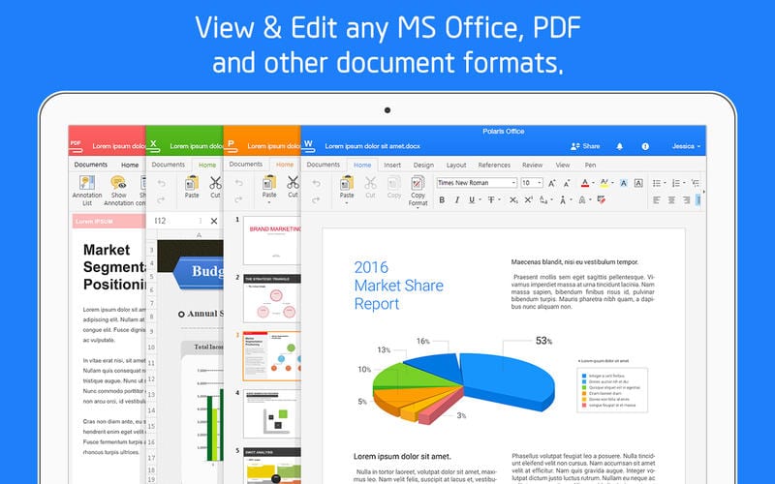Click the Copy Format icon
The width and height of the screenshot is (775, 484).
(418, 184)
